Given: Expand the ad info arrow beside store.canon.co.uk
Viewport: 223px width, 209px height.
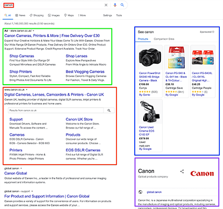Looking at the screenshot, I should [33, 31].
